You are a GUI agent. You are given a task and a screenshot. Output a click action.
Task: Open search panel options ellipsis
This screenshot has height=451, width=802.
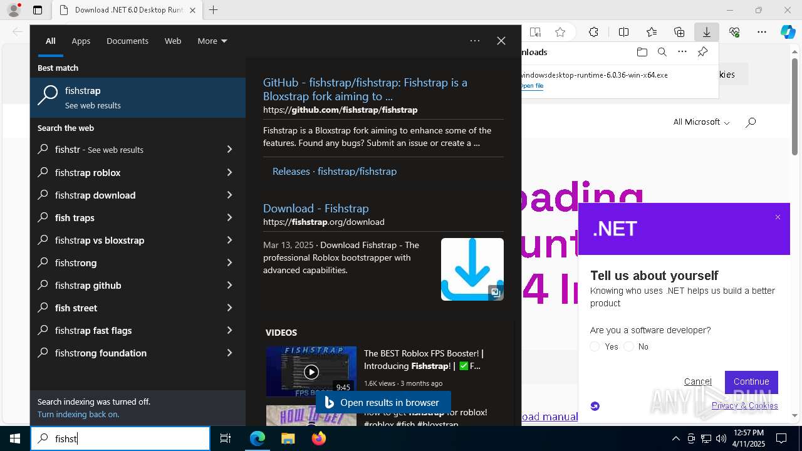[475, 41]
